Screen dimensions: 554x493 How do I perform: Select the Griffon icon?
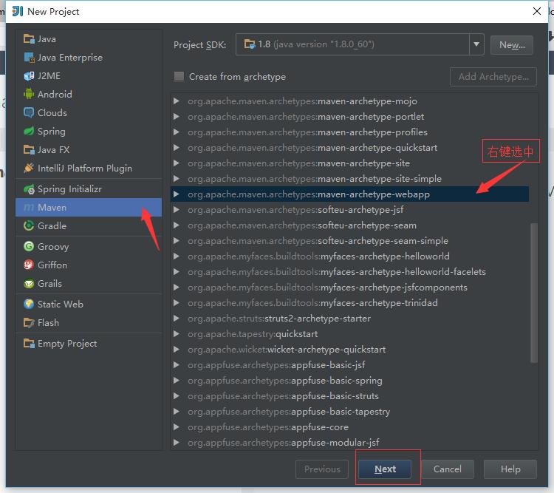[x=29, y=265]
